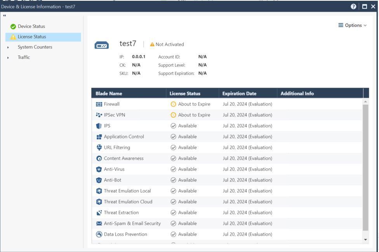Click the test7 device gateway icon
Image resolution: width=379 pixels, height=252 pixels.
point(102,46)
